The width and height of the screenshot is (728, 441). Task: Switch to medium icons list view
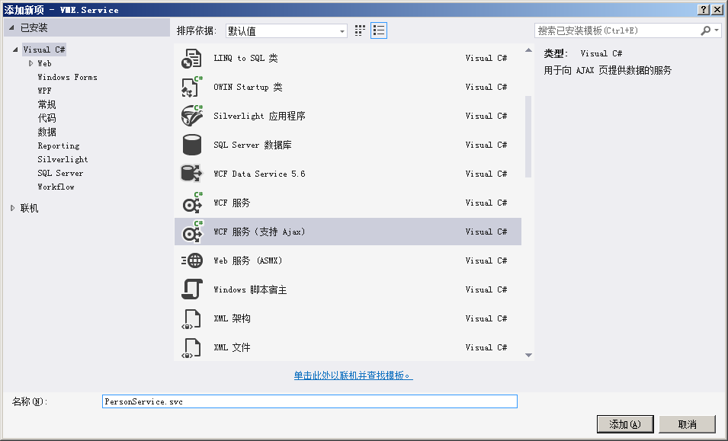[x=379, y=30]
